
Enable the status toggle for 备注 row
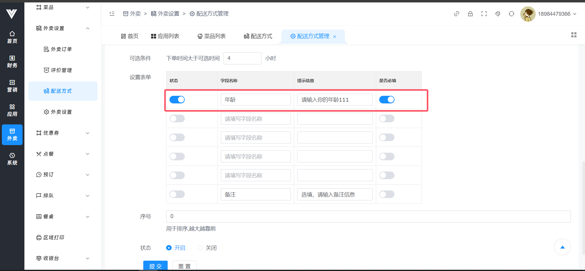(x=177, y=194)
